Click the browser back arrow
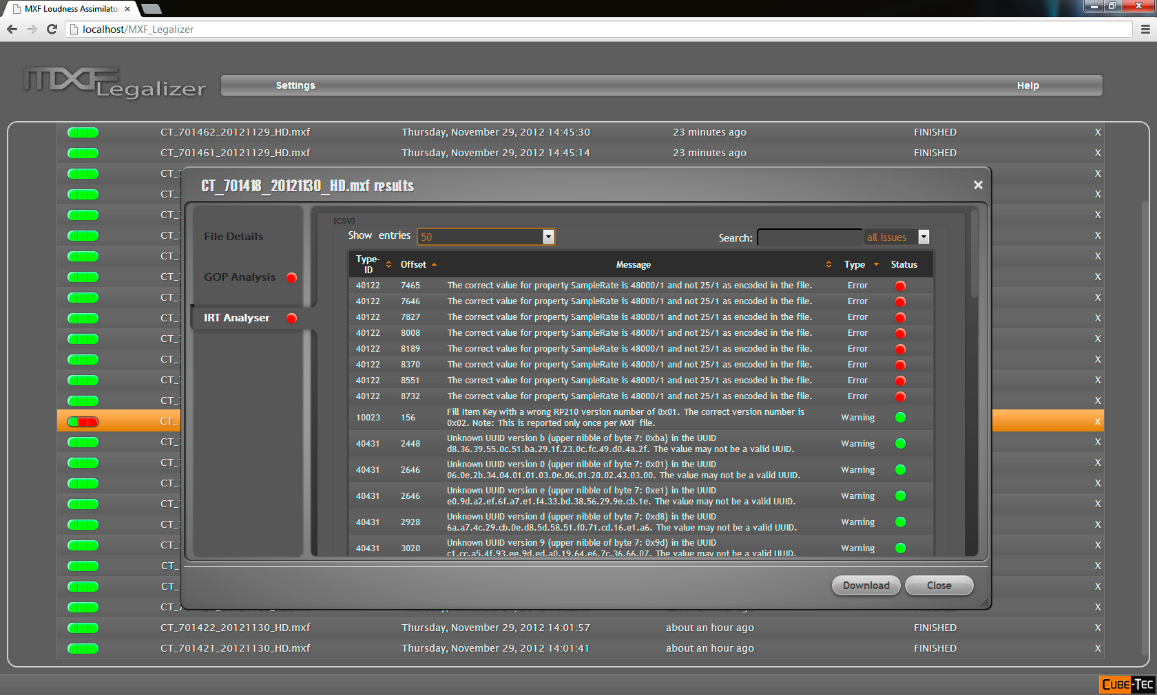This screenshot has width=1157, height=695. coord(12,29)
